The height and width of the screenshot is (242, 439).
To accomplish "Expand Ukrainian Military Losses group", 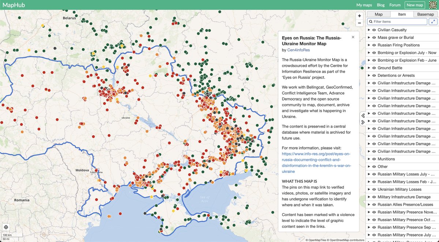I will point(369,189).
